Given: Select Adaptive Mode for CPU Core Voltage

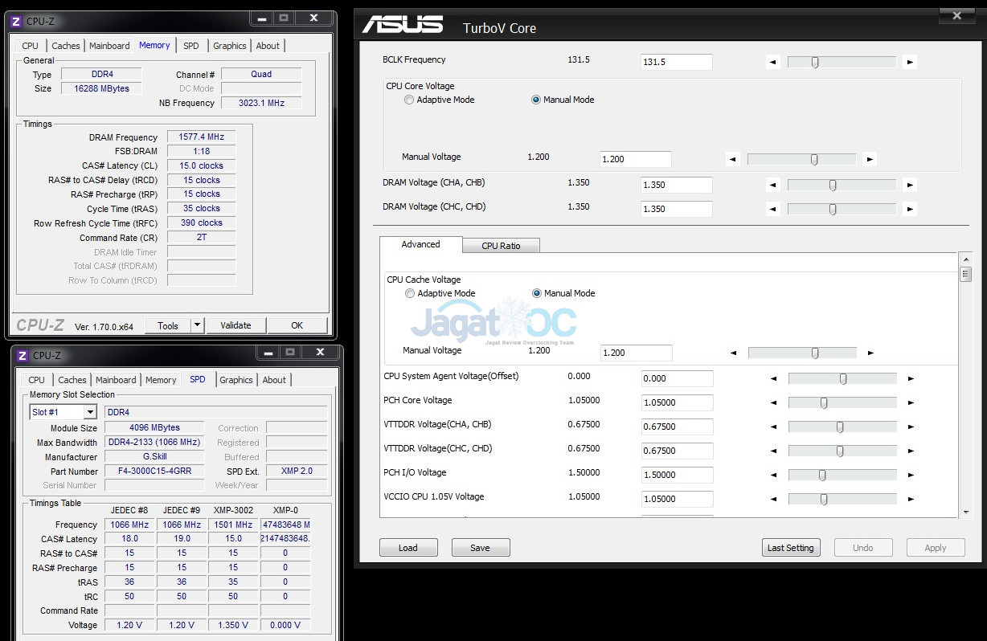Looking at the screenshot, I should point(409,100).
